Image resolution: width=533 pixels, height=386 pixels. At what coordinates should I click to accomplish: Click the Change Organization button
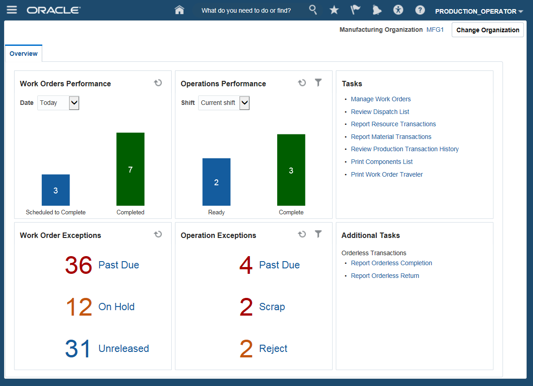click(488, 30)
